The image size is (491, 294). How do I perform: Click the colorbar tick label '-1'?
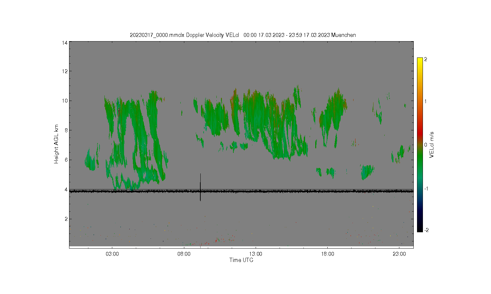(x=426, y=188)
